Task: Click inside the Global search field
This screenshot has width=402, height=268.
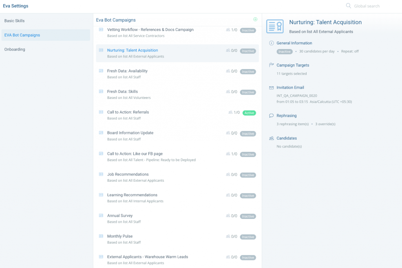Action: tap(367, 6)
